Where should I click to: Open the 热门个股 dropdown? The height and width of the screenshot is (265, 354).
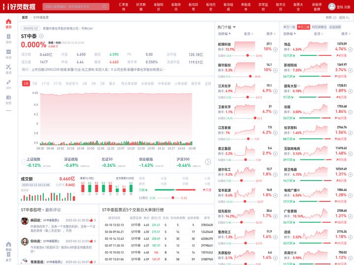click(227, 27)
